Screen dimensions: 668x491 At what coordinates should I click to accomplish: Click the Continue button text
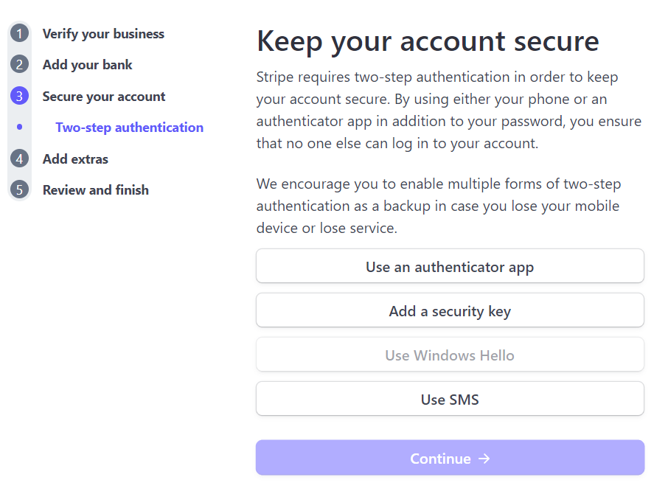(x=440, y=459)
